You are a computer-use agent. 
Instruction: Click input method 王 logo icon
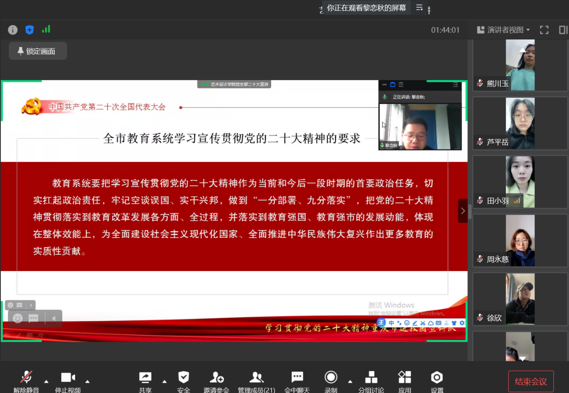click(381, 323)
